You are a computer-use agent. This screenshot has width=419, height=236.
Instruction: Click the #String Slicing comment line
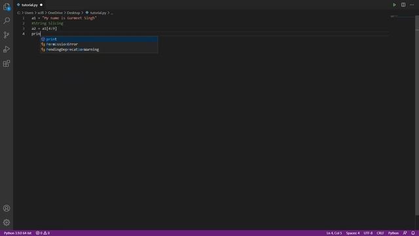[47, 24]
